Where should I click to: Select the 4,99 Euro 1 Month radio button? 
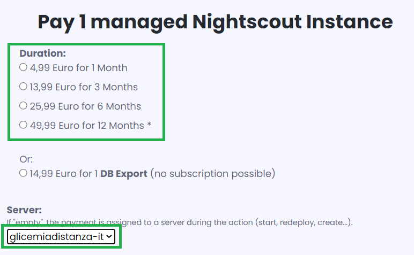[23, 67]
